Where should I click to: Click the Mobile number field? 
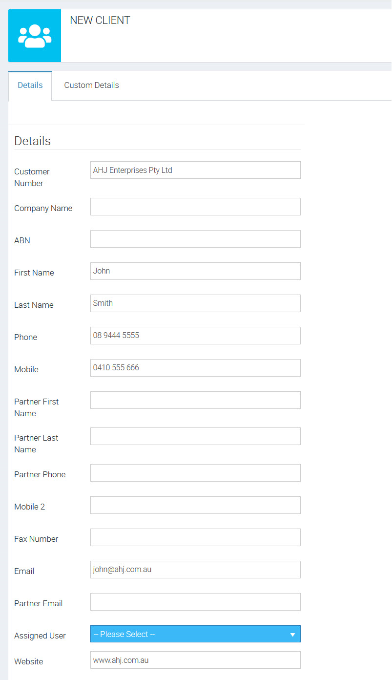195,368
